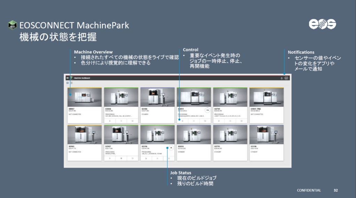Image resolution: width=356 pixels, height=198 pixels.
Task: Click play on machine SI2596
Action: [146, 158]
